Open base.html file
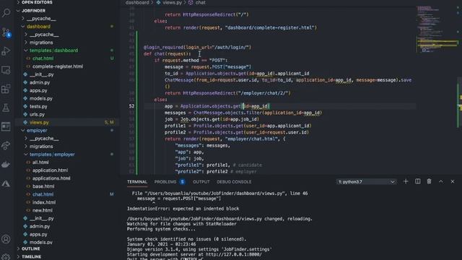 coord(43,186)
